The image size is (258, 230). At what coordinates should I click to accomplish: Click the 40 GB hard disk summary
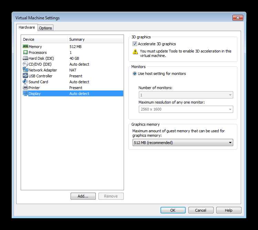(74, 58)
